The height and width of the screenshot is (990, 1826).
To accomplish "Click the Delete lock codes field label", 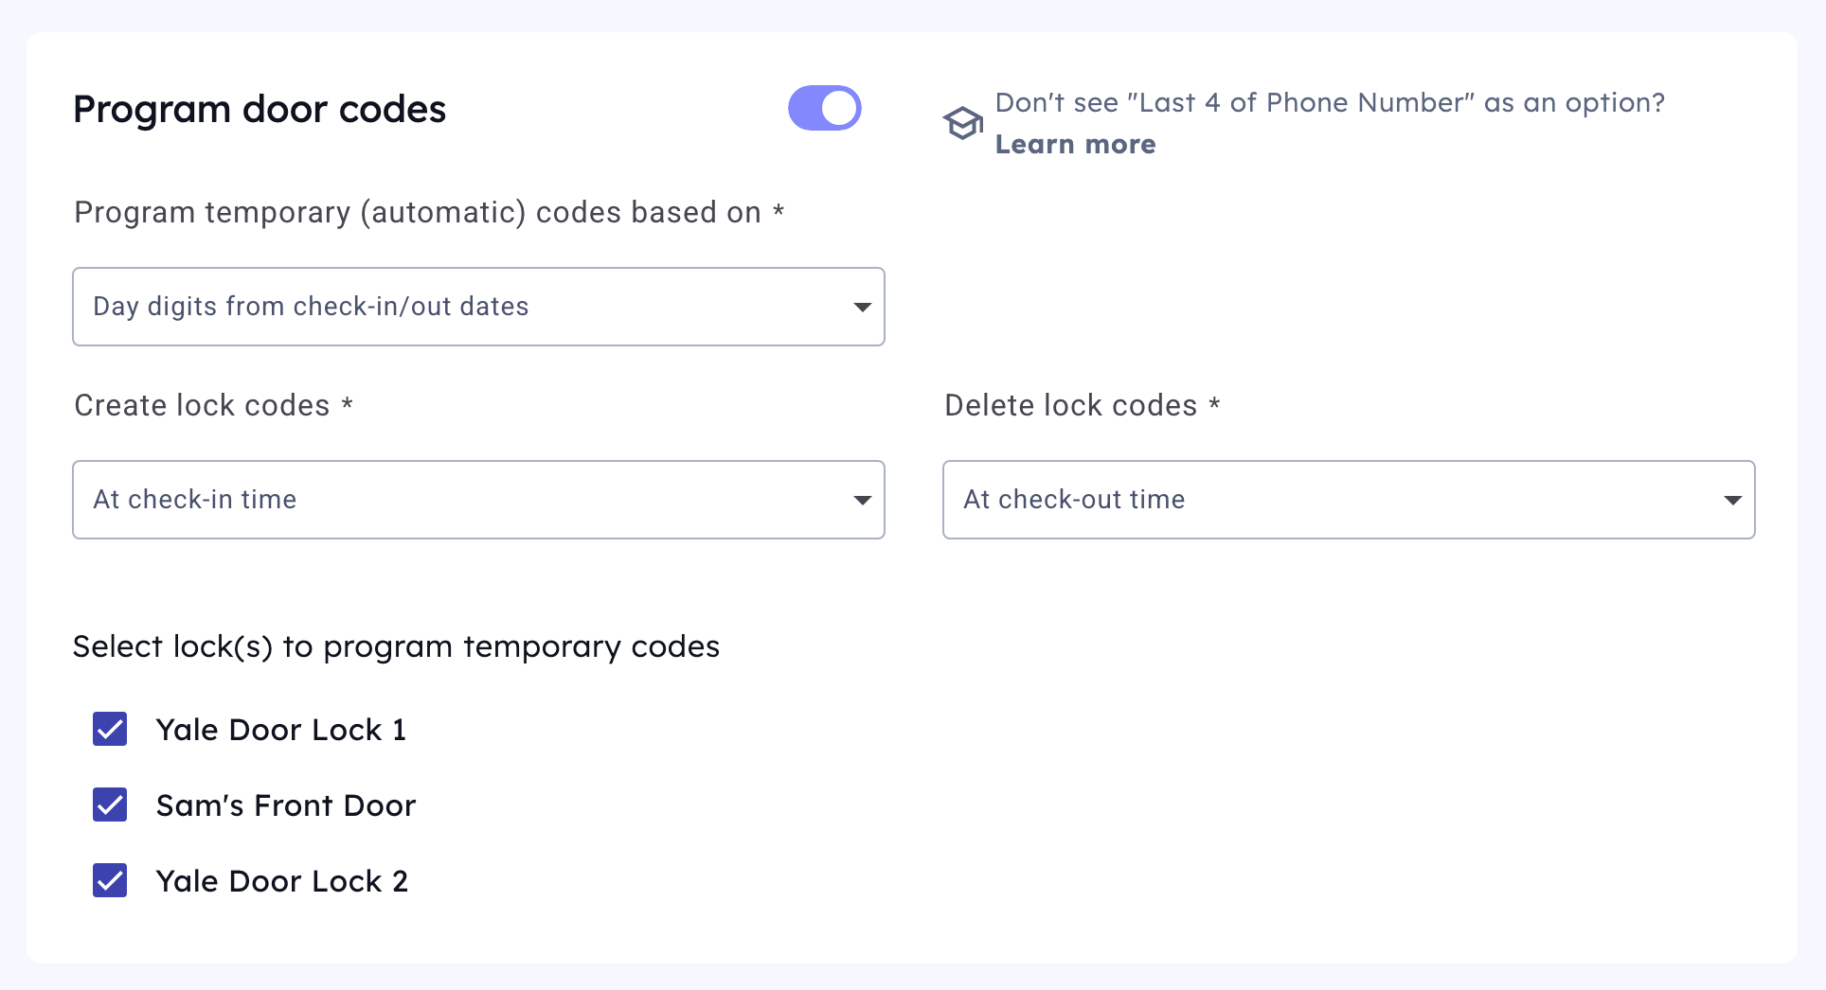I will tap(1071, 405).
